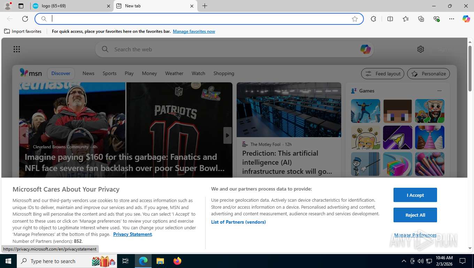This screenshot has width=474, height=268.
Task: Close the New tab tab
Action: [x=192, y=6]
